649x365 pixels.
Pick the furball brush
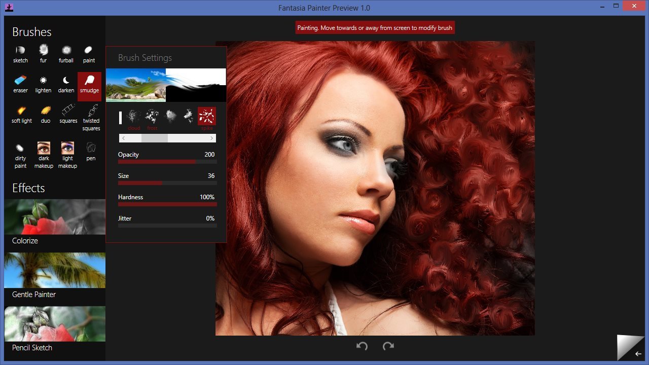coord(66,54)
